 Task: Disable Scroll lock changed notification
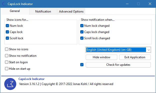coord(82,38)
